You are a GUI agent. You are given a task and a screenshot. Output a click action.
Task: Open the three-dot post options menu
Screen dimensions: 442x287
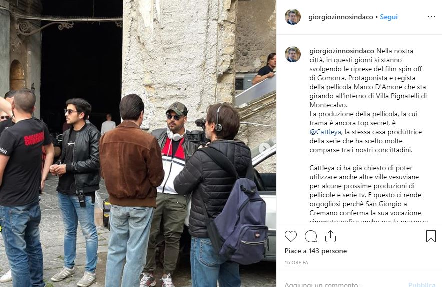coord(431,17)
